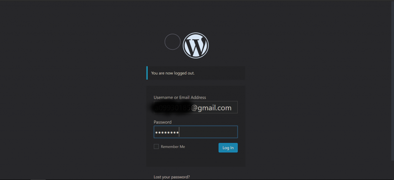
Task: Click the dark page background left of the form
Action: pos(73,100)
